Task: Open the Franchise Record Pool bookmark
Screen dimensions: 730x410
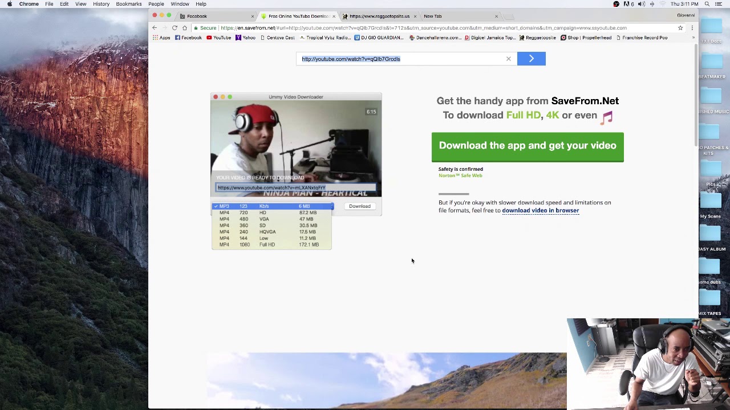Action: pyautogui.click(x=642, y=38)
